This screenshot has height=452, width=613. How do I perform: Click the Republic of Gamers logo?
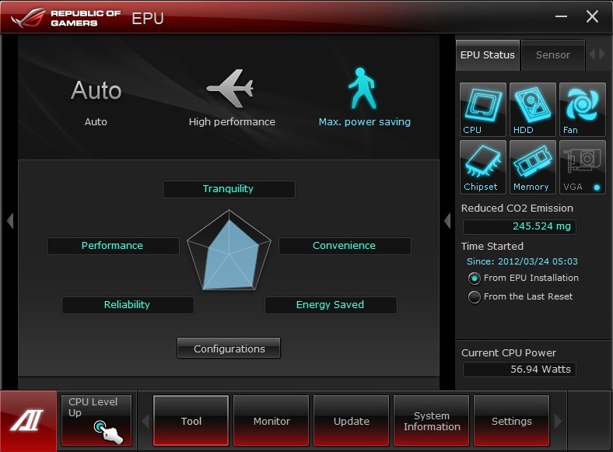tap(65, 18)
